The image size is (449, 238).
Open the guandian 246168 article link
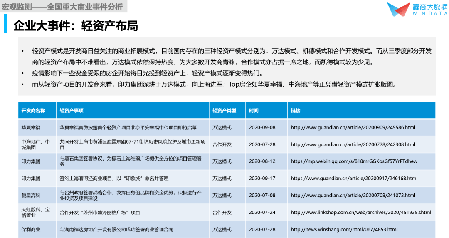click(x=354, y=178)
